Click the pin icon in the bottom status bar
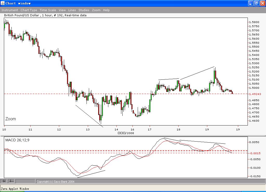This screenshot has width=266, height=192. pos(4,181)
